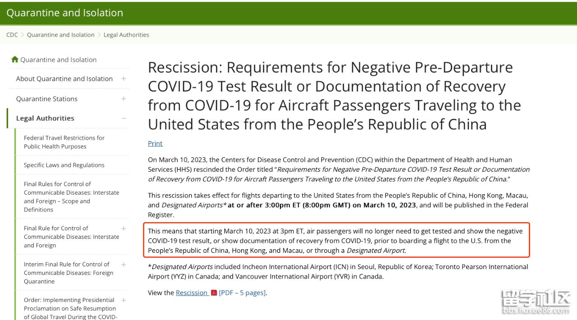Image resolution: width=577 pixels, height=320 pixels.
Task: Collapse the Legal Authorities section minus icon
Action: point(124,119)
